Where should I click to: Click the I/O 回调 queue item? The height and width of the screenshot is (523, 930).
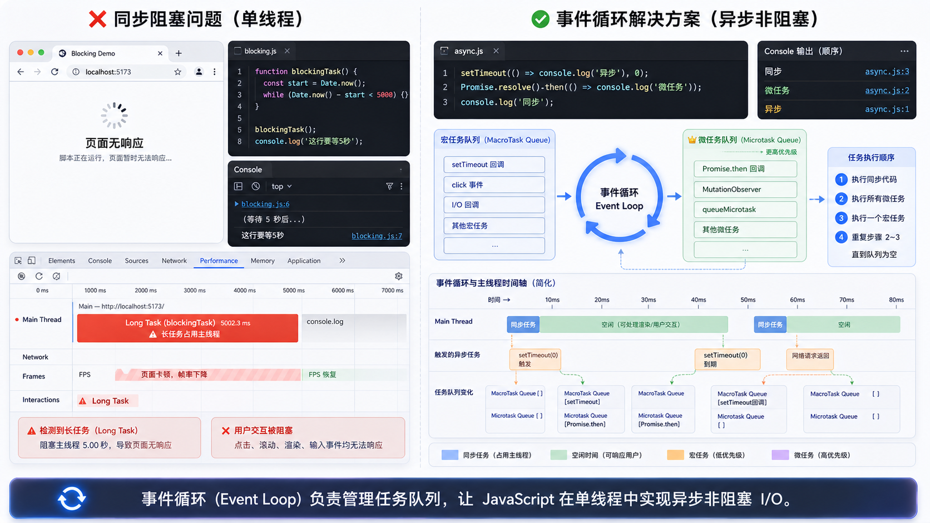[x=494, y=205]
